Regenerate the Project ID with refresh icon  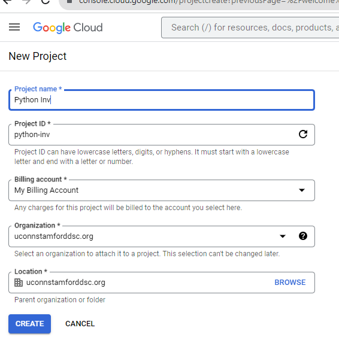303,134
